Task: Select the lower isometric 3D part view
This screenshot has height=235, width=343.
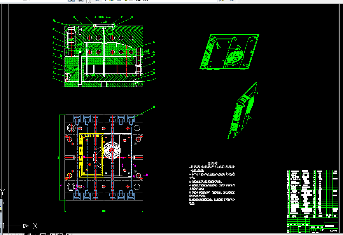Action: 243,110
